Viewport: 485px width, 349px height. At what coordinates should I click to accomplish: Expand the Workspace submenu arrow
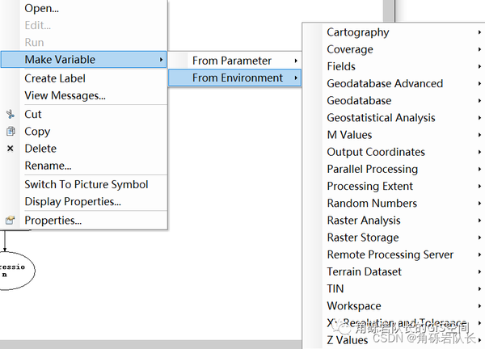click(480, 306)
